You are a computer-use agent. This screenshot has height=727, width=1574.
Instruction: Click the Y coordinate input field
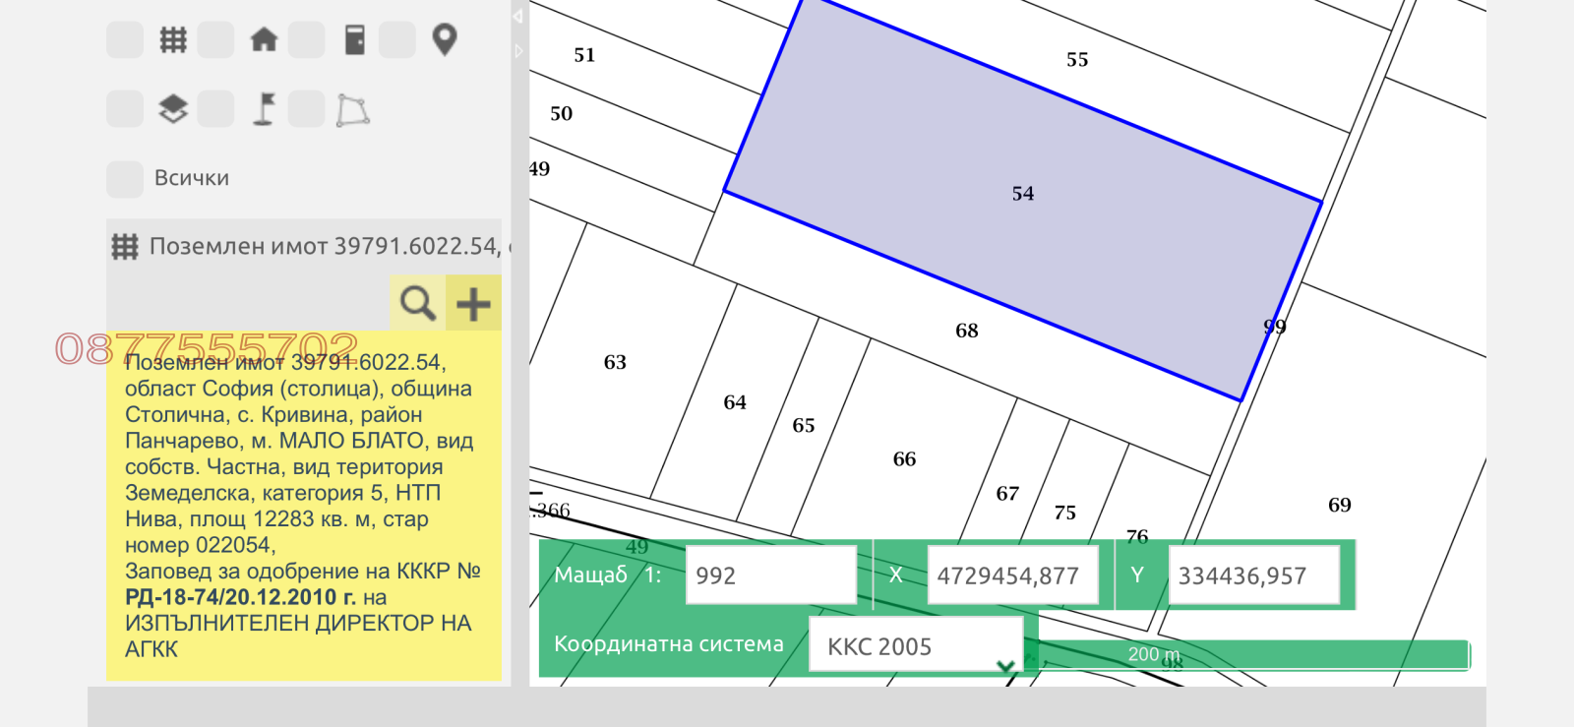(1253, 576)
